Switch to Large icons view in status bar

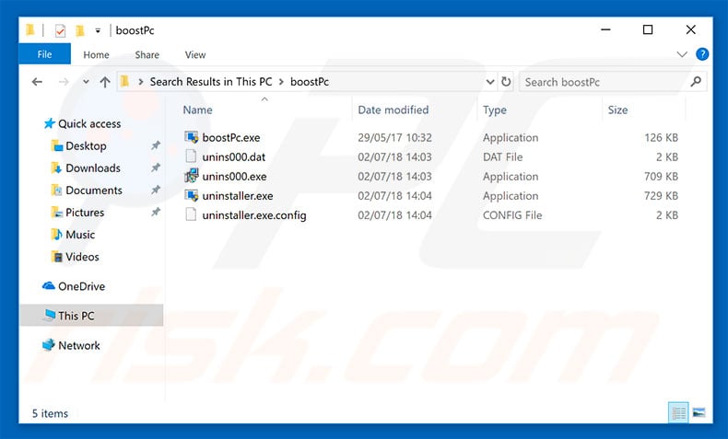coord(699,412)
